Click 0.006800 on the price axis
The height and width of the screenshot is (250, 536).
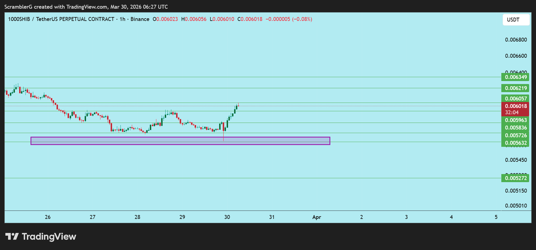coord(516,40)
